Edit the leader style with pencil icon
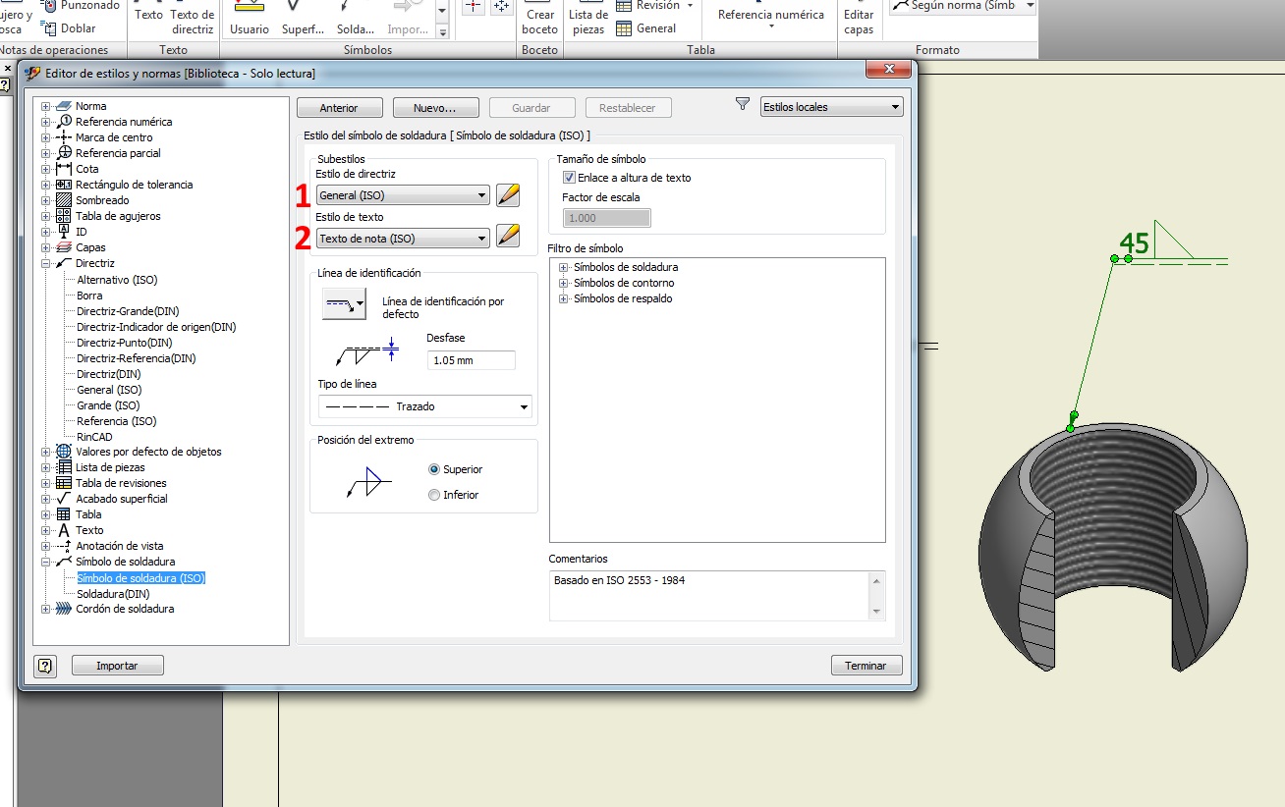The height and width of the screenshot is (807, 1285). [x=508, y=194]
